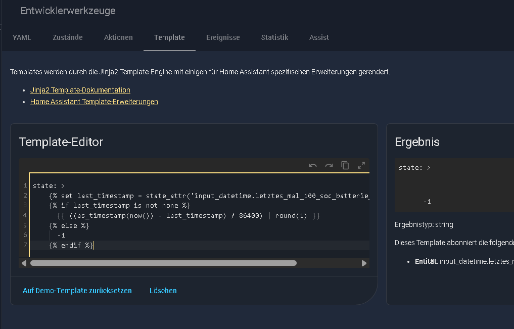Click the editor's left scroll arrow
Screen dimensions: 514x329
24,263
